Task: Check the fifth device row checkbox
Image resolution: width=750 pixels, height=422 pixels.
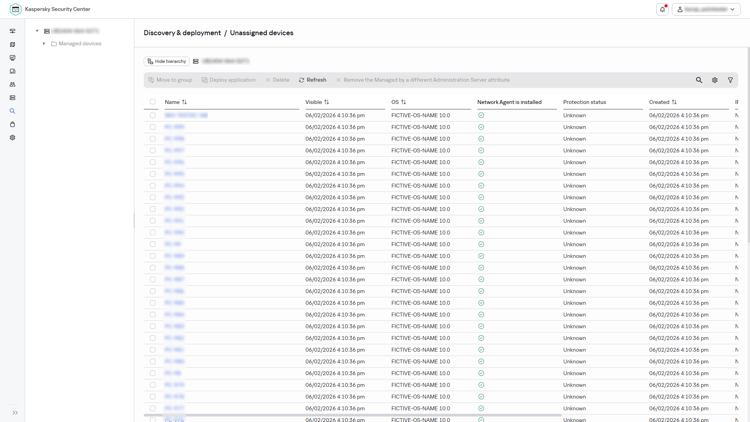Action: [x=153, y=162]
